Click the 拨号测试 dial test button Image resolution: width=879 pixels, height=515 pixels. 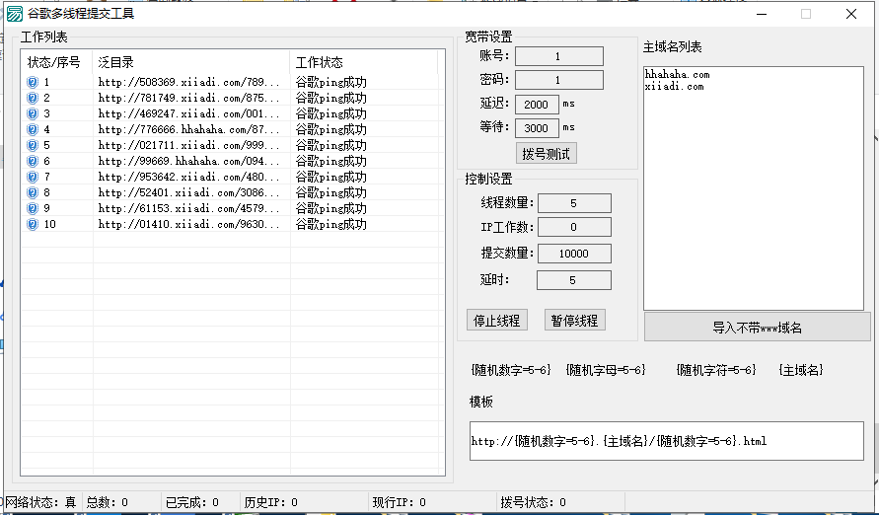(546, 154)
